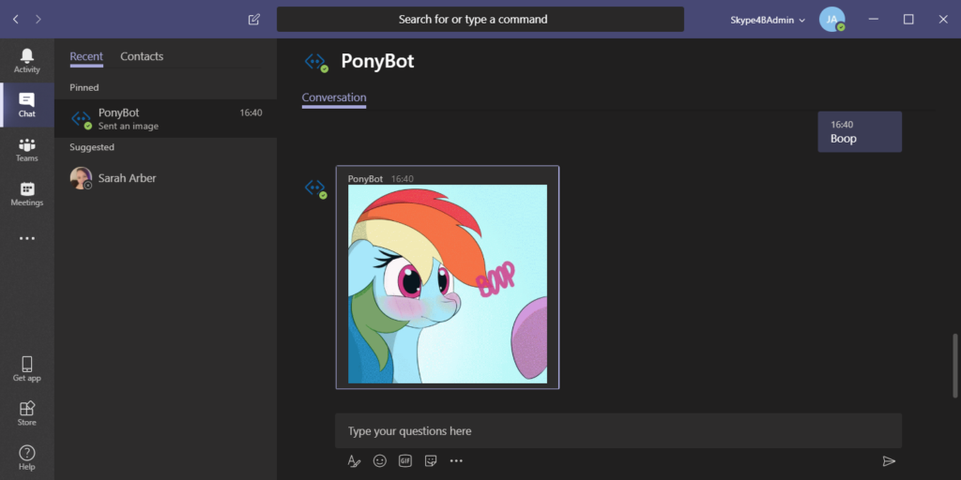The image size is (961, 480).
Task: Switch to the Recent tab
Action: (x=86, y=56)
